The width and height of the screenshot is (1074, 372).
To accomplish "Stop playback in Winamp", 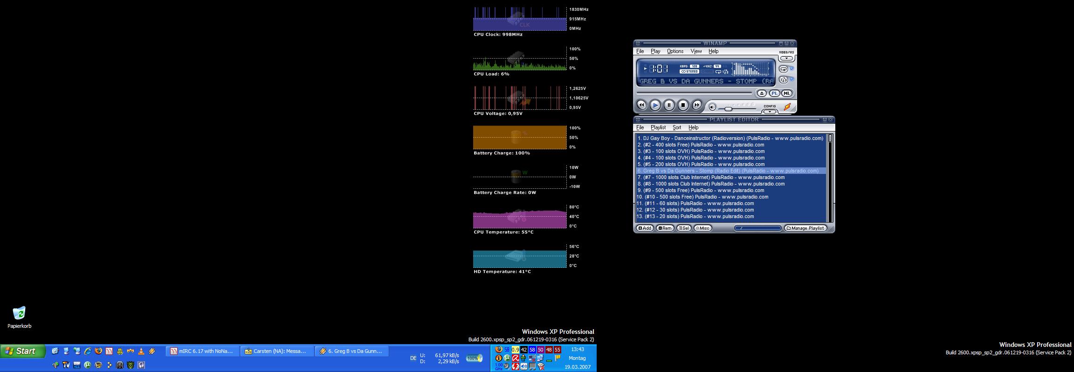I will pos(683,105).
